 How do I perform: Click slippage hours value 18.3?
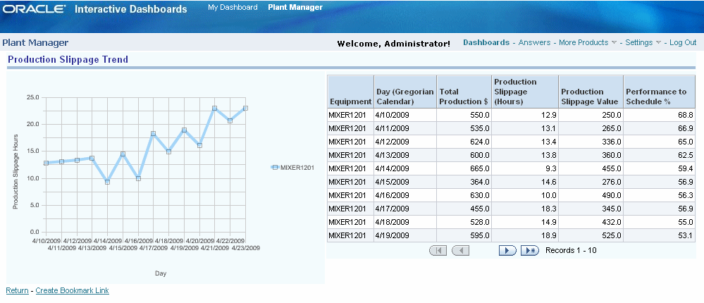pyautogui.click(x=525, y=209)
